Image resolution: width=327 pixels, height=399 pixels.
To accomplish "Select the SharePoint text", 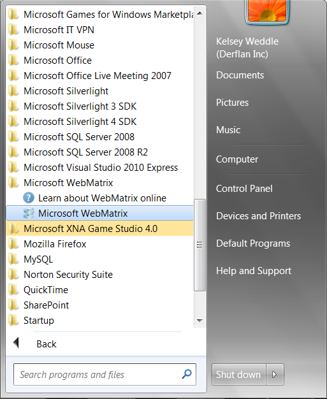I will 47,305.
